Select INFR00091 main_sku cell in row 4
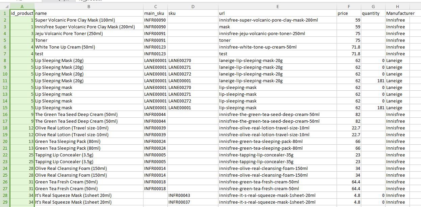The width and height of the screenshot is (421, 207). [156, 33]
